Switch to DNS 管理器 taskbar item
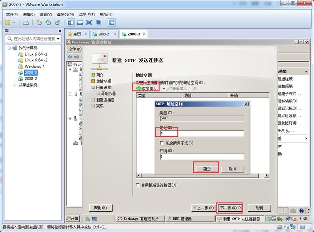The image size is (314, 232). 189,219
